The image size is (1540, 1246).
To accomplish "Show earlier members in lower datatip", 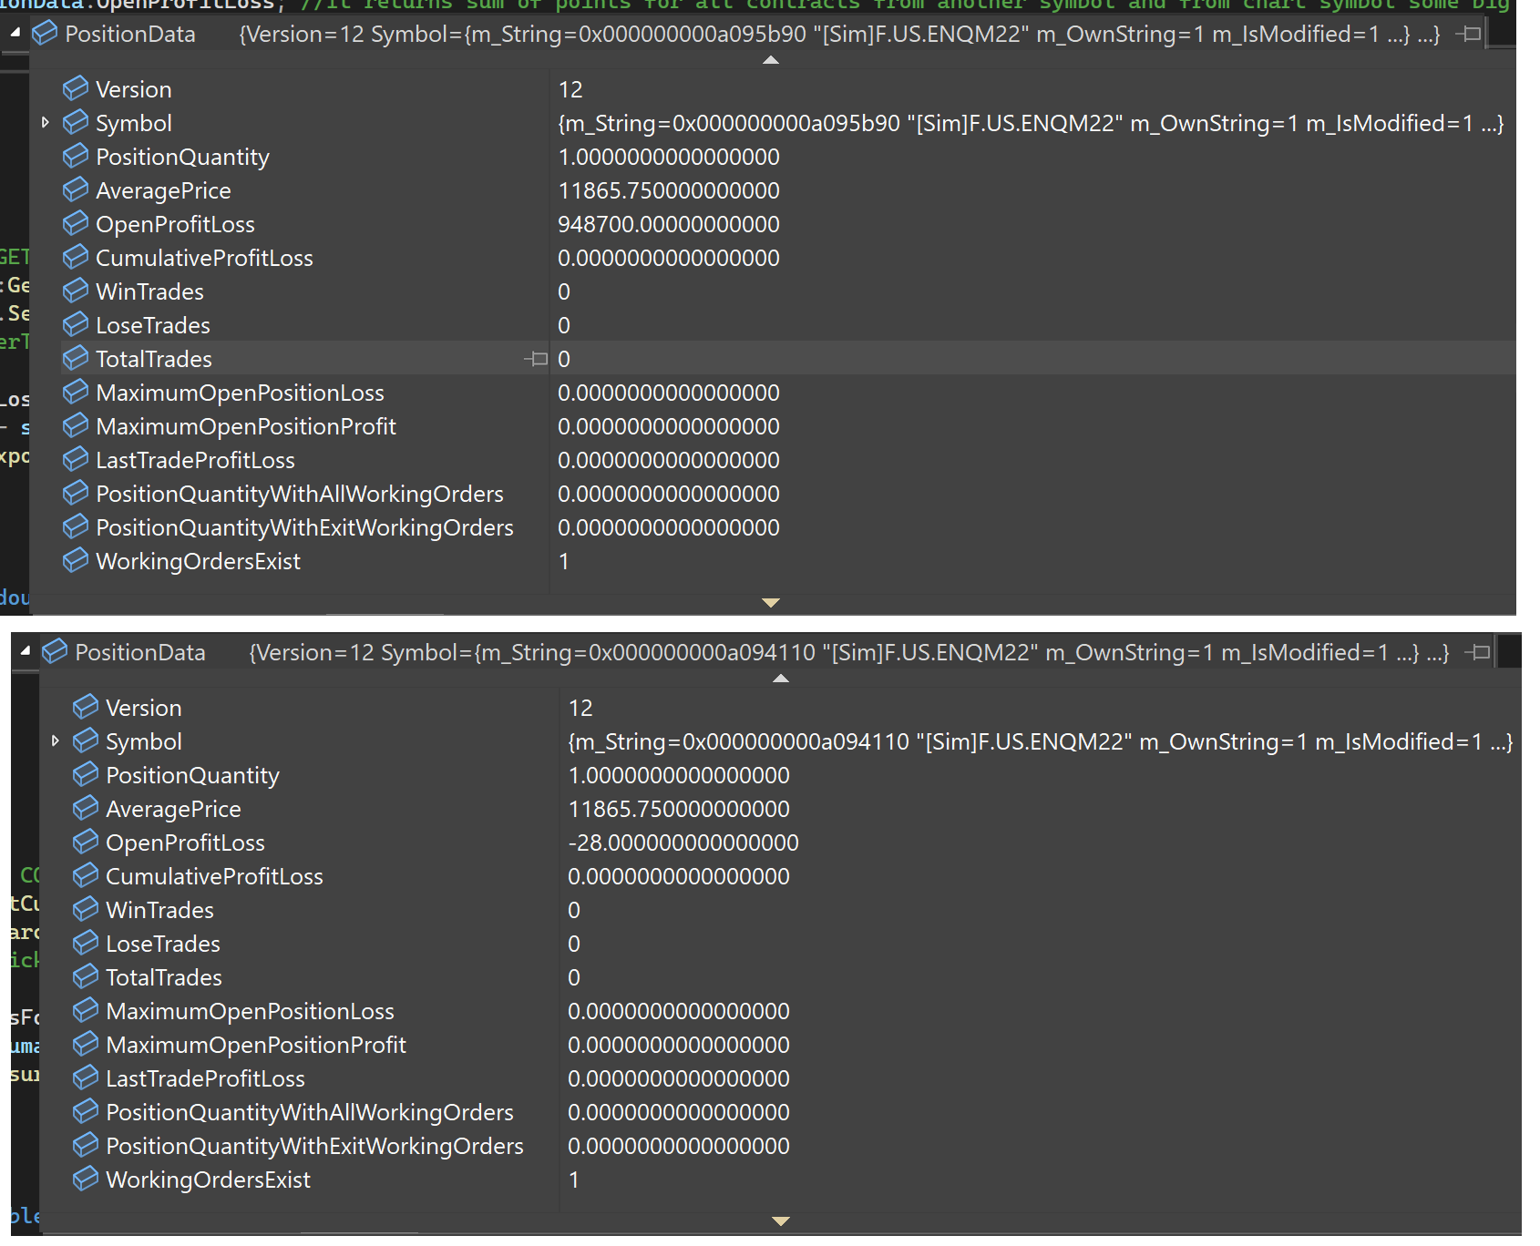I will [781, 679].
